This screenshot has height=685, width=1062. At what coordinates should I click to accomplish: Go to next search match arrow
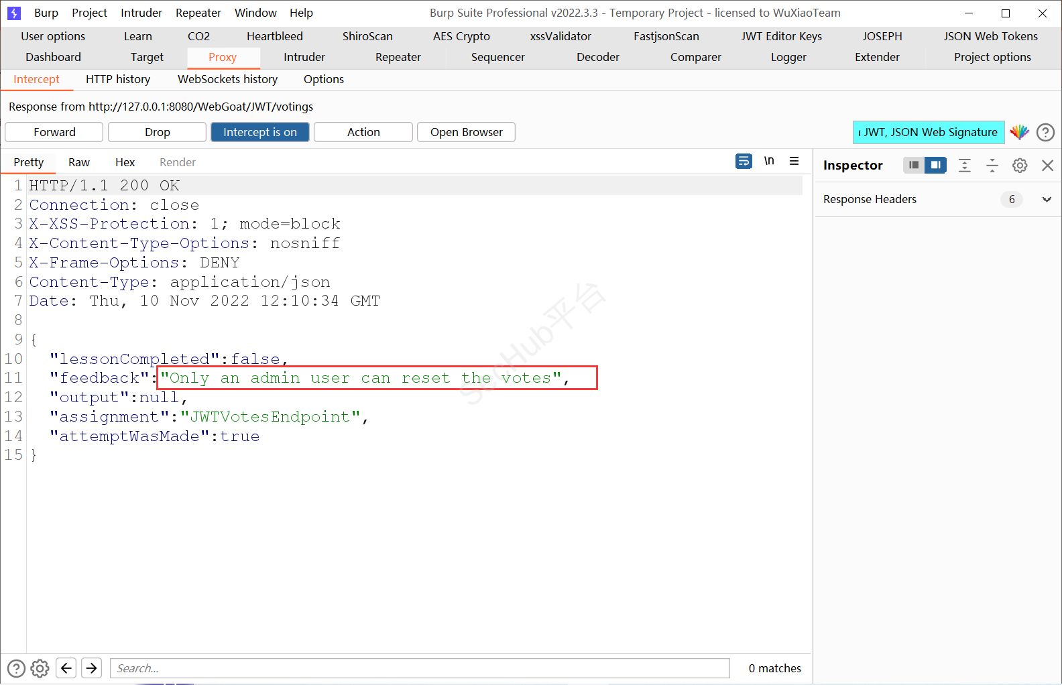click(92, 668)
